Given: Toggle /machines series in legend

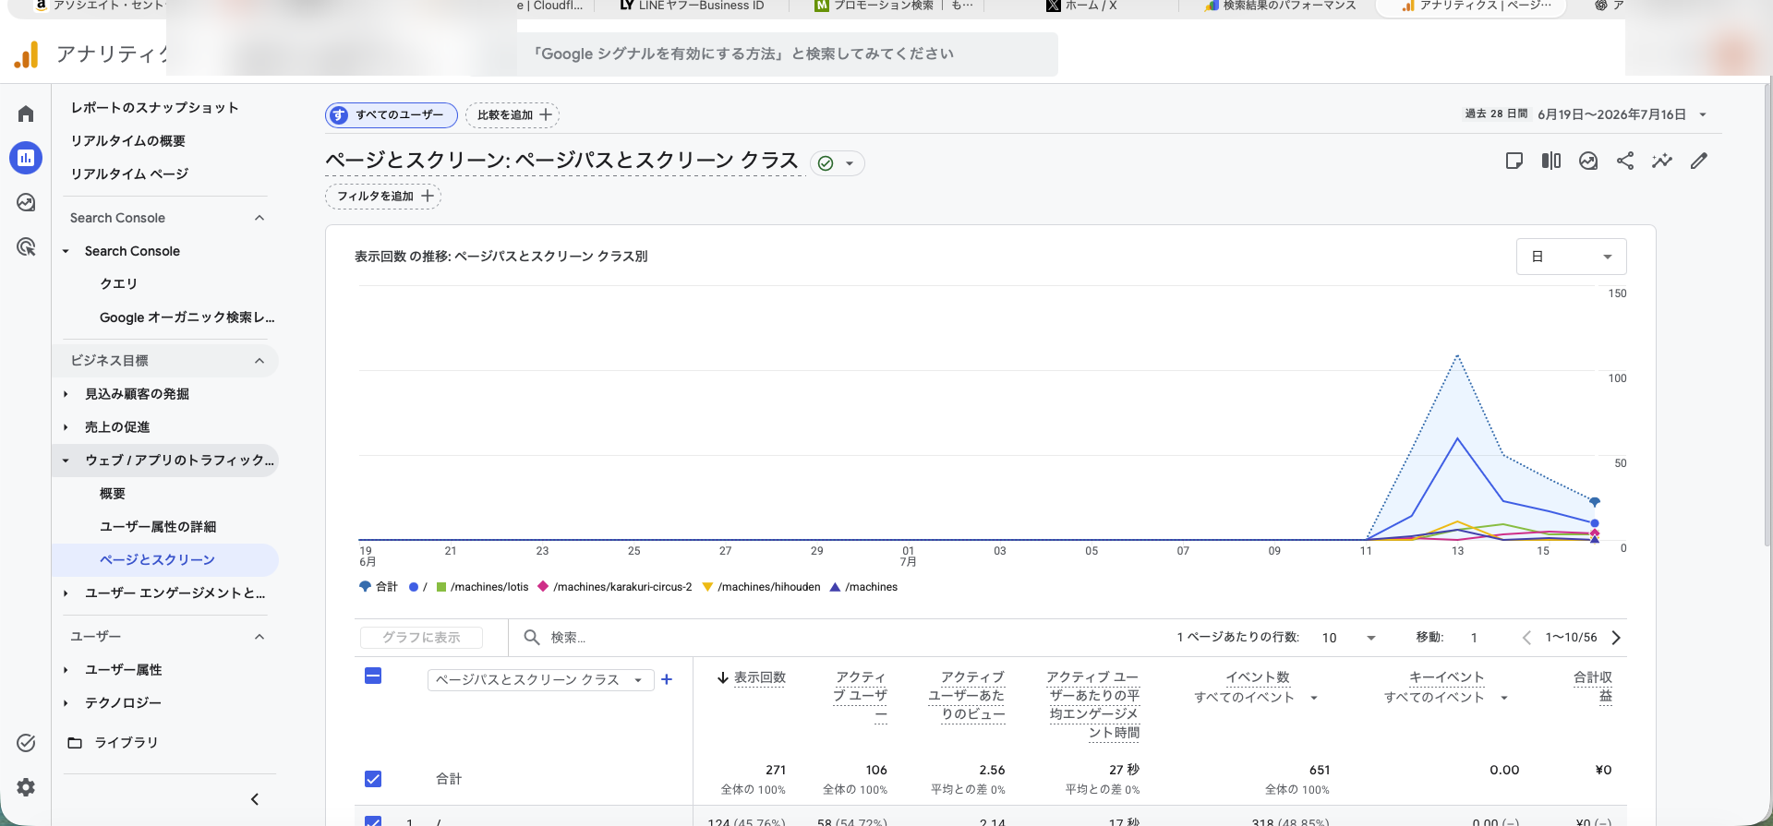Looking at the screenshot, I should point(863,587).
